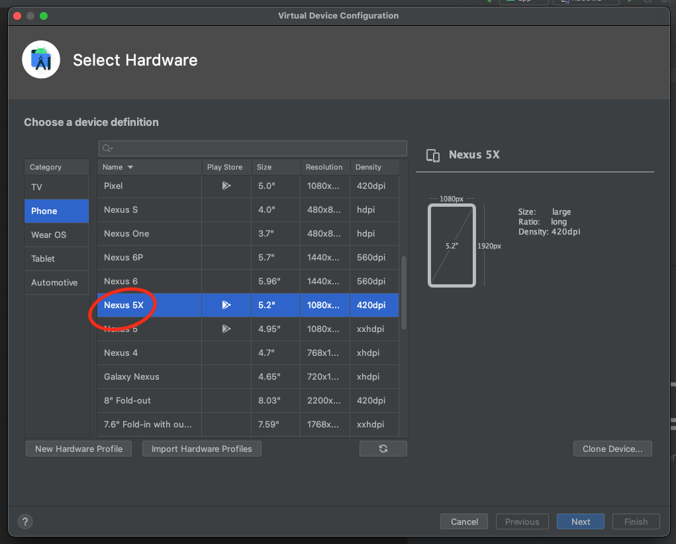Click the device icon beside Nexus 5X title
The width and height of the screenshot is (676, 544).
pyautogui.click(x=433, y=155)
